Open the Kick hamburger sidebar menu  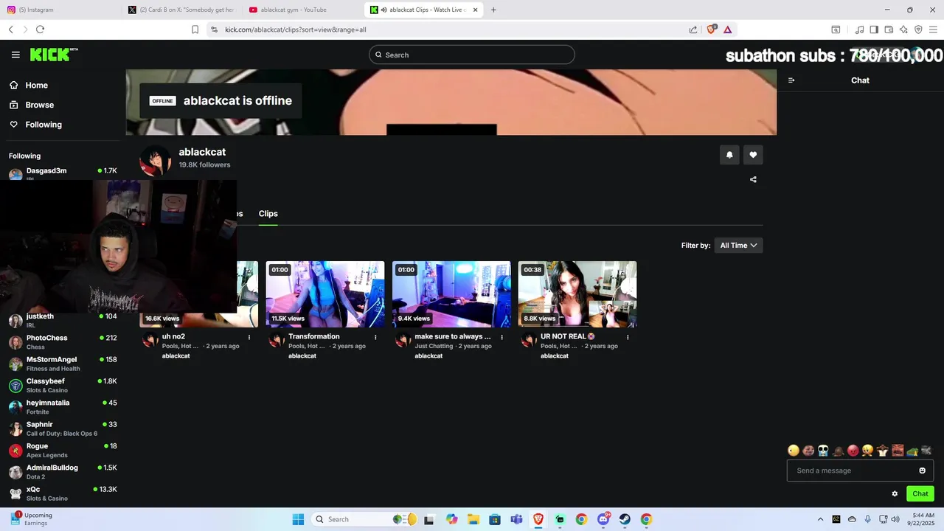click(15, 55)
